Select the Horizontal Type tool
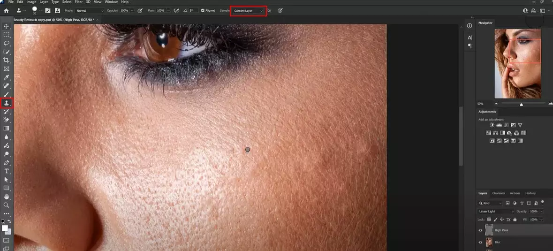Viewport: 553px width, 251px height. point(7,171)
